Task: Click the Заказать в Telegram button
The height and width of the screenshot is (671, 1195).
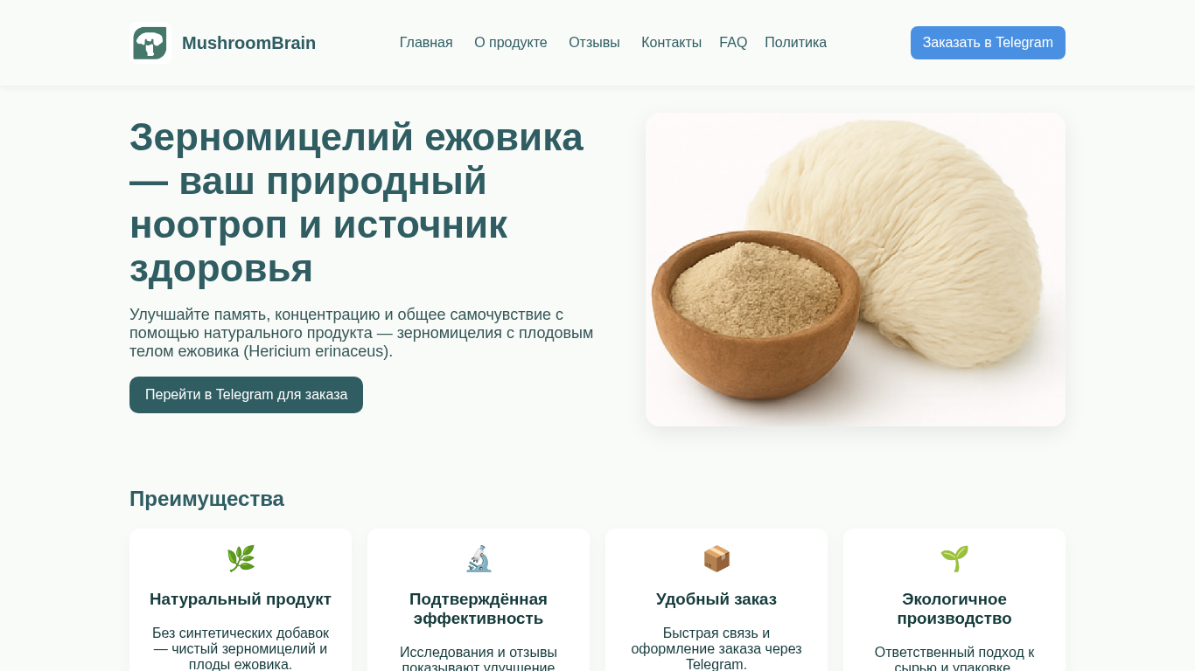Action: pyautogui.click(x=988, y=43)
